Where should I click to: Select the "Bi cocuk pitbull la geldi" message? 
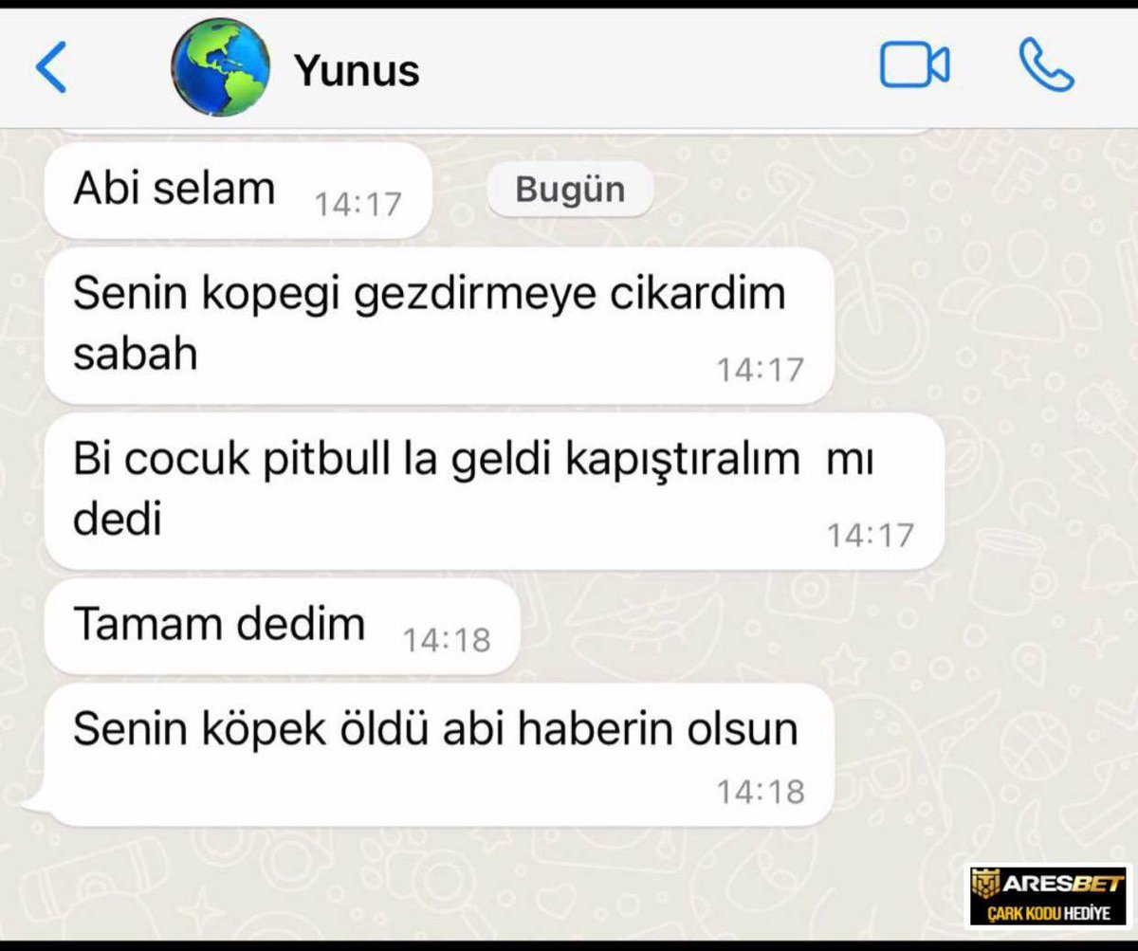pos(494,491)
